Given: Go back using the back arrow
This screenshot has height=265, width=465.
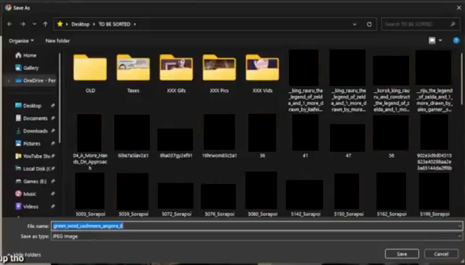Looking at the screenshot, I should pyautogui.click(x=9, y=24).
